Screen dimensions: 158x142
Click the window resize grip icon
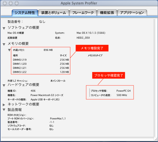tap(156, 139)
